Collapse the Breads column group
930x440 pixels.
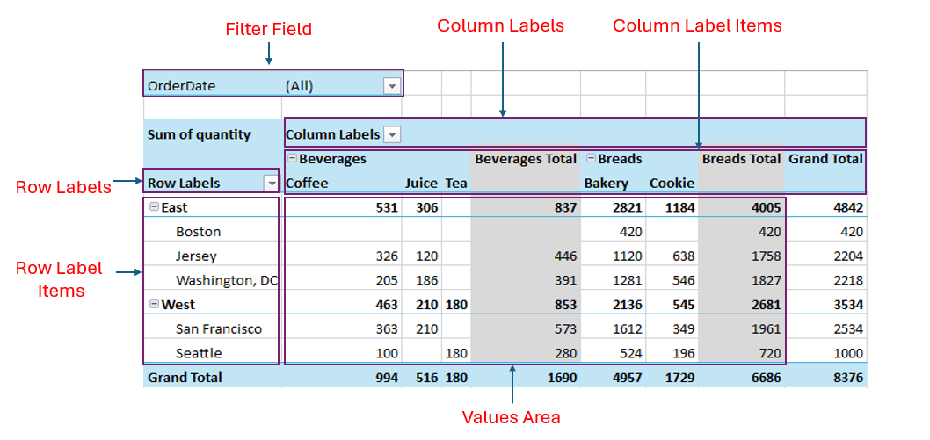click(591, 159)
